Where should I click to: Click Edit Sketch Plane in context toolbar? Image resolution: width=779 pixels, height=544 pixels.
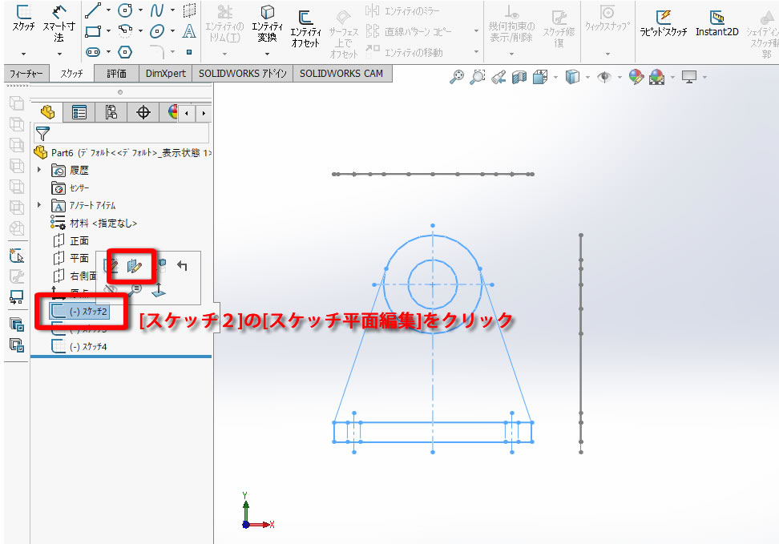[134, 266]
